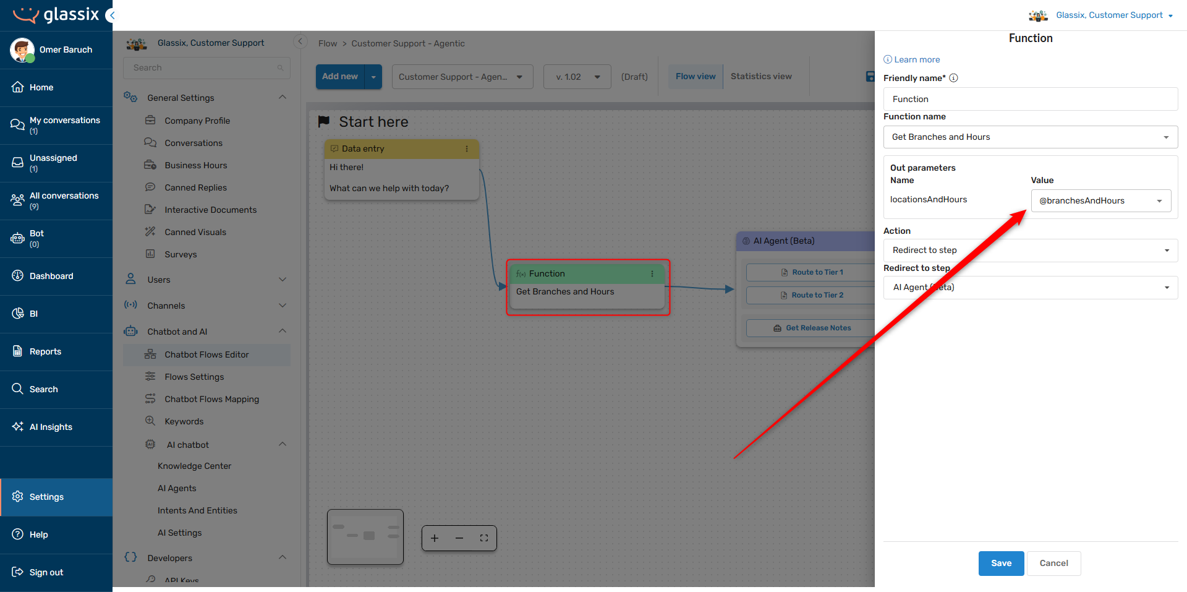Open the Dashboard page
1187x592 pixels.
[56, 276]
